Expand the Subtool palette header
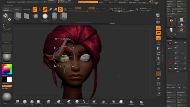Screen dimensions: 190x107 pos(170,40)
